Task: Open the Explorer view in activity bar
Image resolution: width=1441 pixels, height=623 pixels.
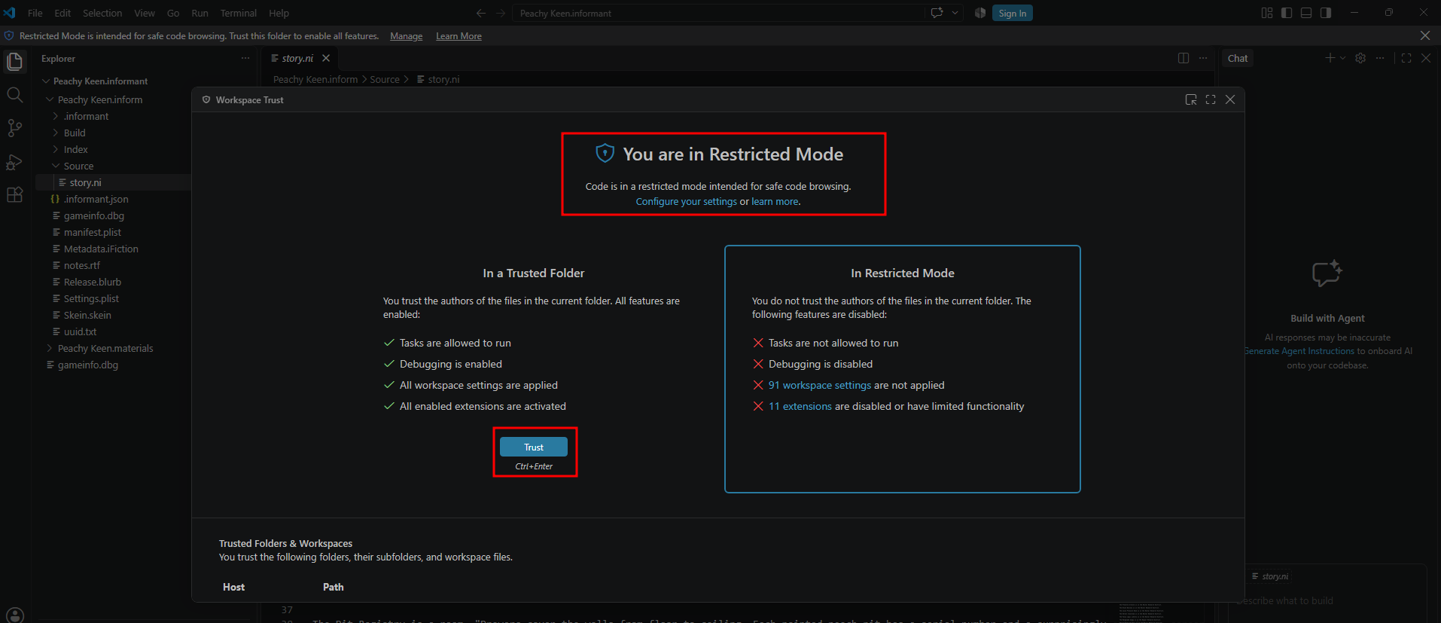Action: pos(15,62)
